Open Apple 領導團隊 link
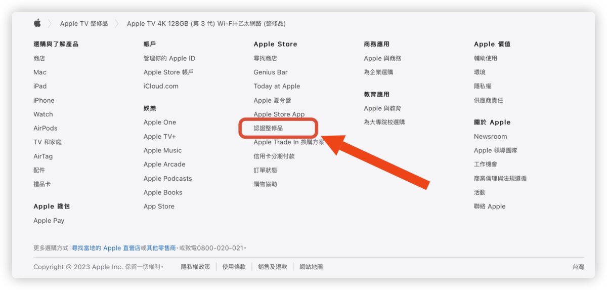Image resolution: width=607 pixels, height=290 pixels. coord(496,150)
